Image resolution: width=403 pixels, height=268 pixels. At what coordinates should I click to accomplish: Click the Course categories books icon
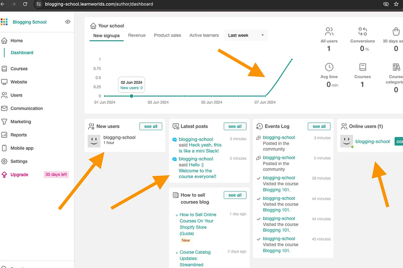(396, 67)
